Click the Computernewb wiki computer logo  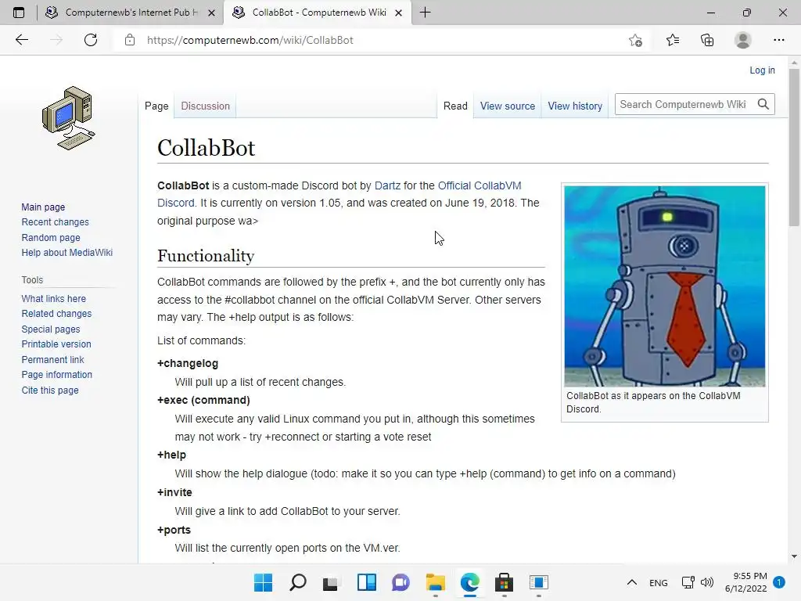(x=69, y=118)
